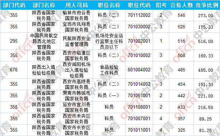Select the 职位名称 header cell
The height and width of the screenshot is (136, 220).
click(x=109, y=5)
